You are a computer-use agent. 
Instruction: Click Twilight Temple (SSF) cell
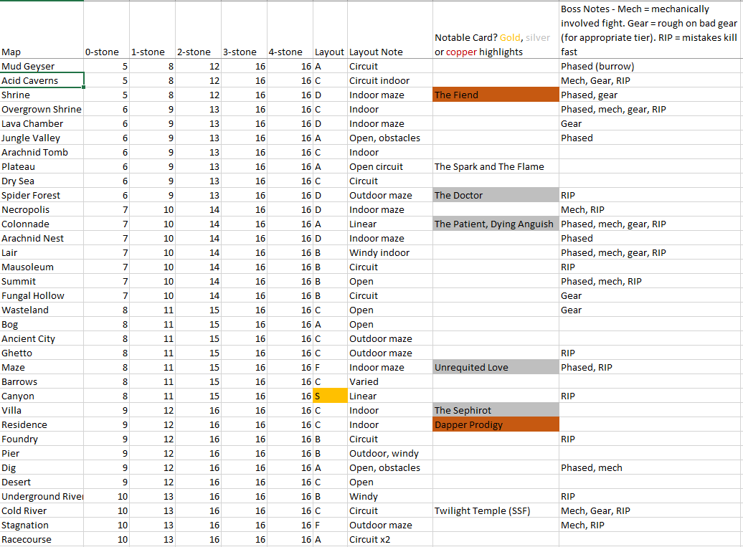[x=496, y=510]
